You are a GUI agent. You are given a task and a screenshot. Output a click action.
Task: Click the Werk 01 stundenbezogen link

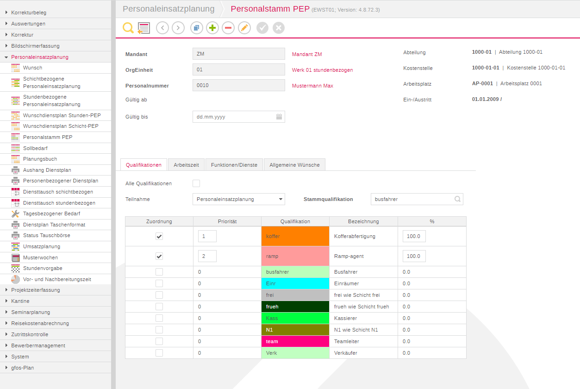tap(323, 70)
